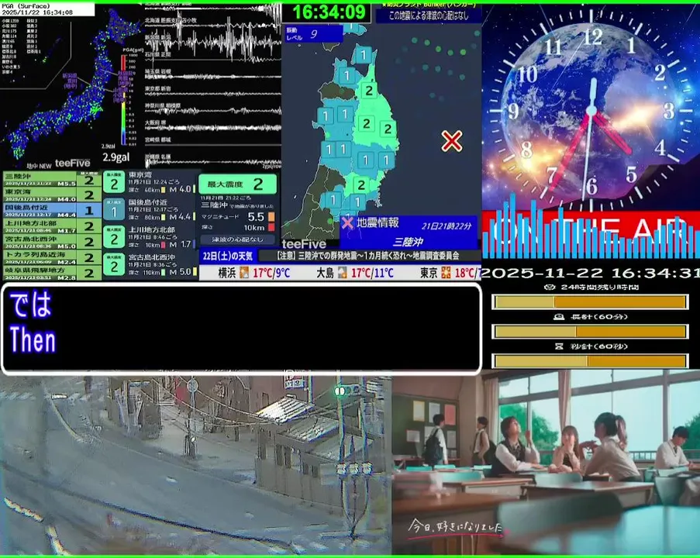Select the 岐阜県飛騨地方 M2.8 row

(x=52, y=272)
